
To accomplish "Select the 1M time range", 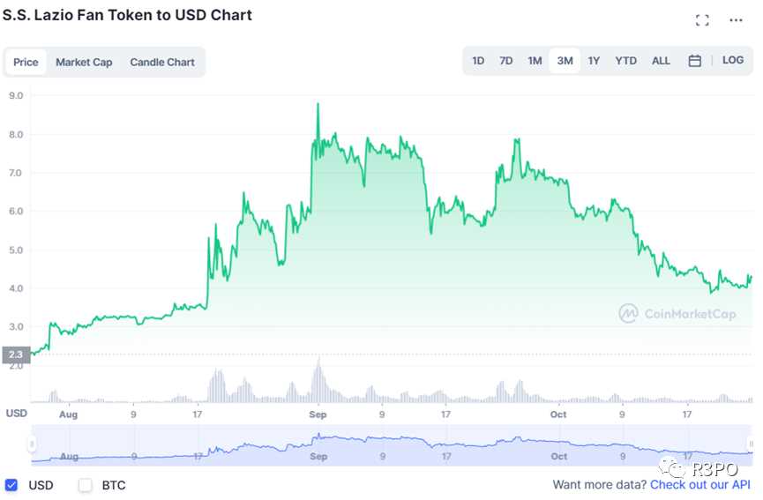I will (535, 61).
